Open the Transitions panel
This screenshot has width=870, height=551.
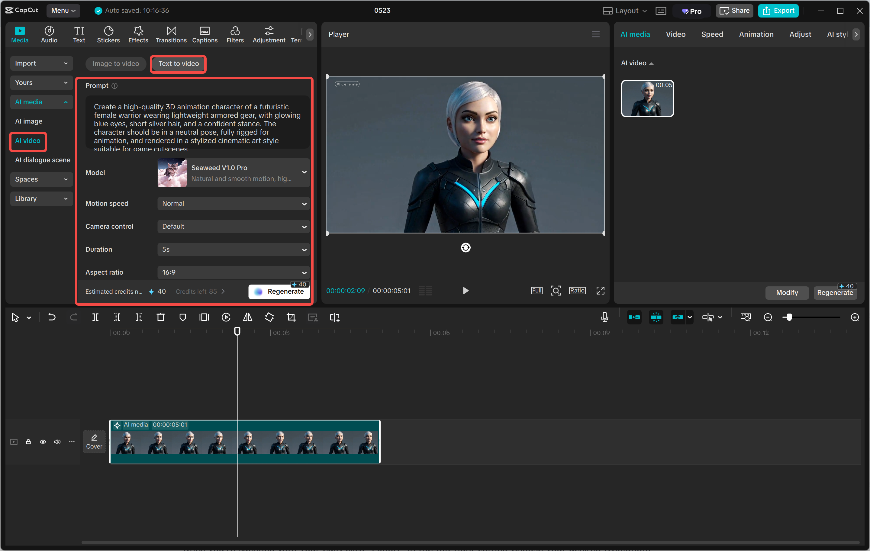tap(171, 34)
